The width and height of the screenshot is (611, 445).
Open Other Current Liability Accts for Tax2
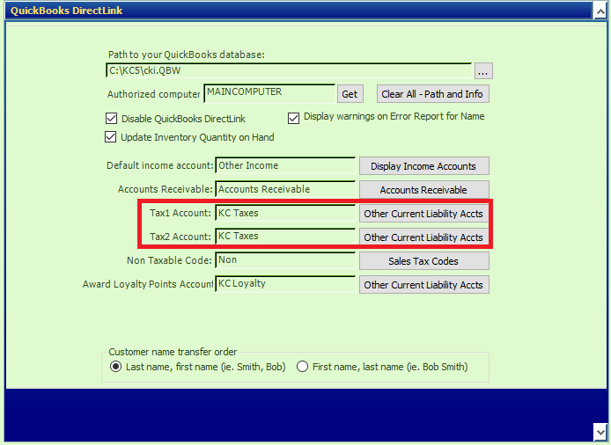point(424,237)
